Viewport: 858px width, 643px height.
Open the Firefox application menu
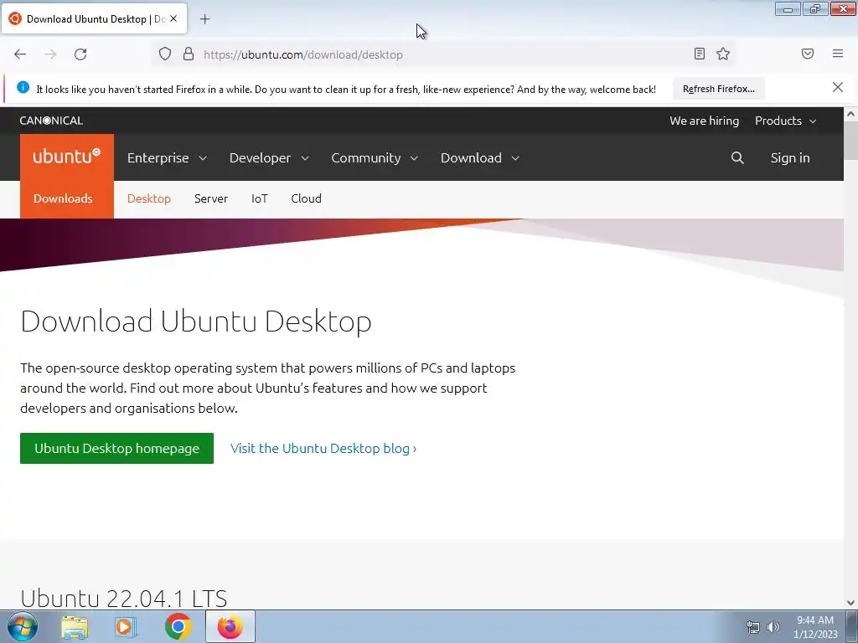[838, 54]
